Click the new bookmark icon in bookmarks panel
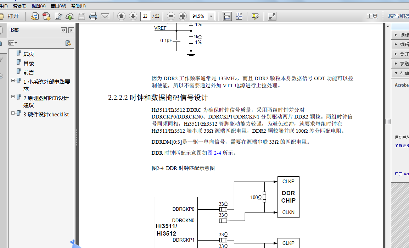409x248 pixels. pyautogui.click(x=68, y=43)
